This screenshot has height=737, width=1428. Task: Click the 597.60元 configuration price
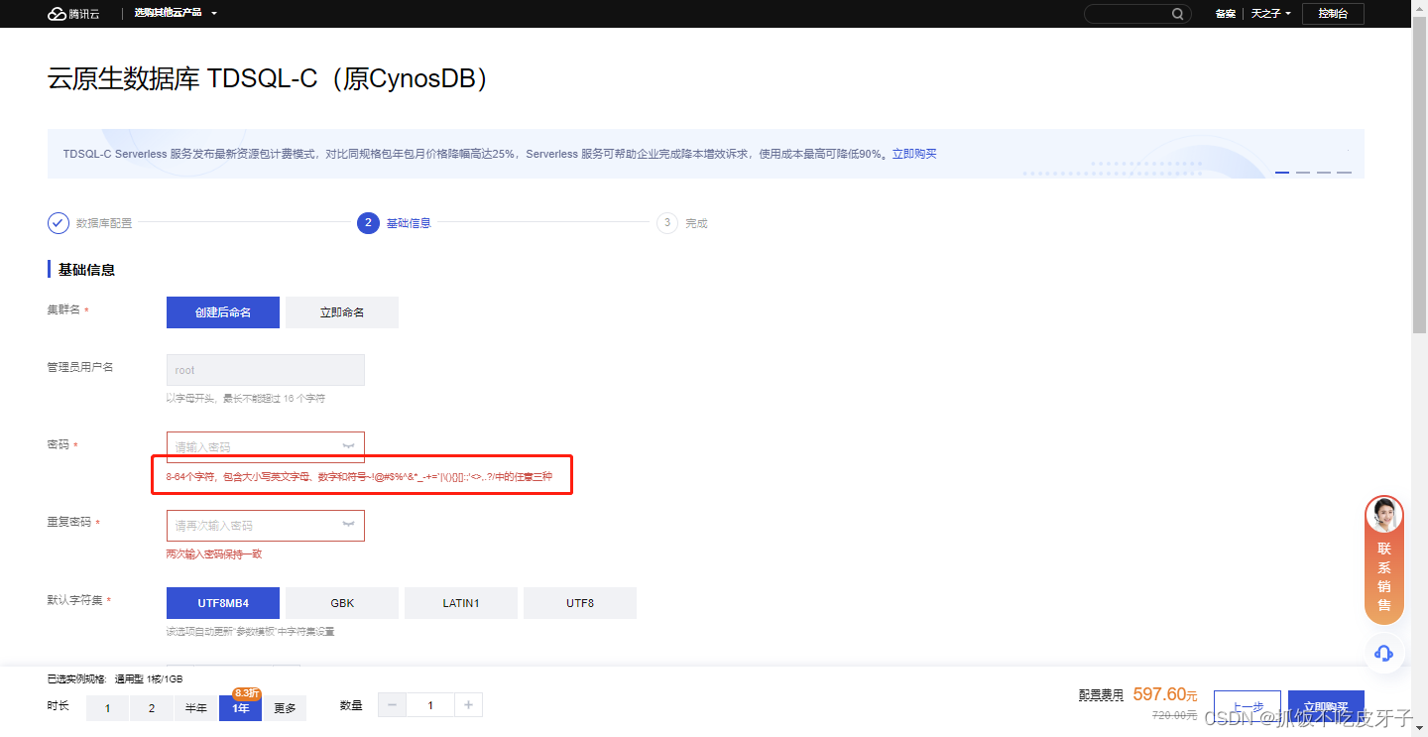point(1165,695)
